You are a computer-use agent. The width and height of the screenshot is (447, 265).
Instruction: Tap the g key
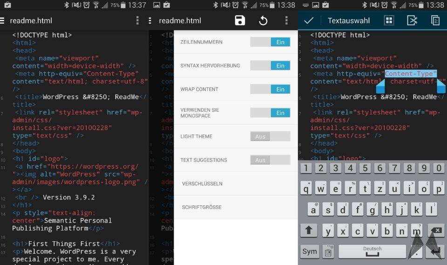[372, 210]
